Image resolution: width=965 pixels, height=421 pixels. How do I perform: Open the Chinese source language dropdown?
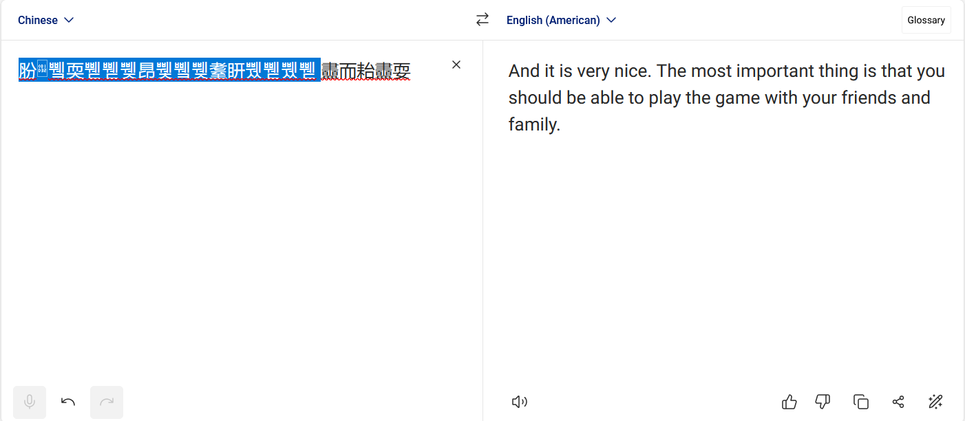point(45,20)
